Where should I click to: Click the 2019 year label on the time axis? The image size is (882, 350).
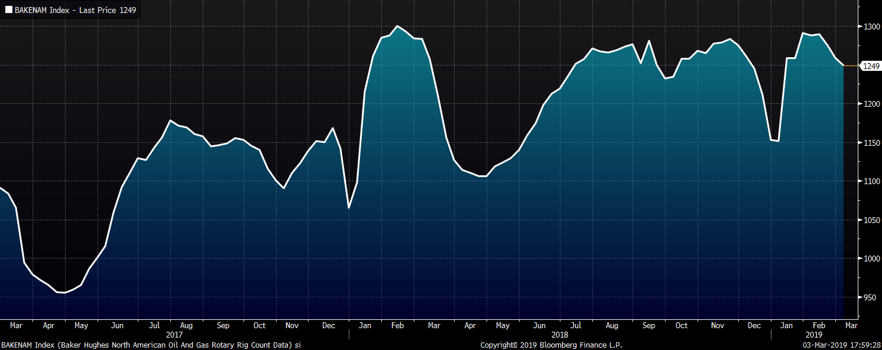pyautogui.click(x=813, y=334)
